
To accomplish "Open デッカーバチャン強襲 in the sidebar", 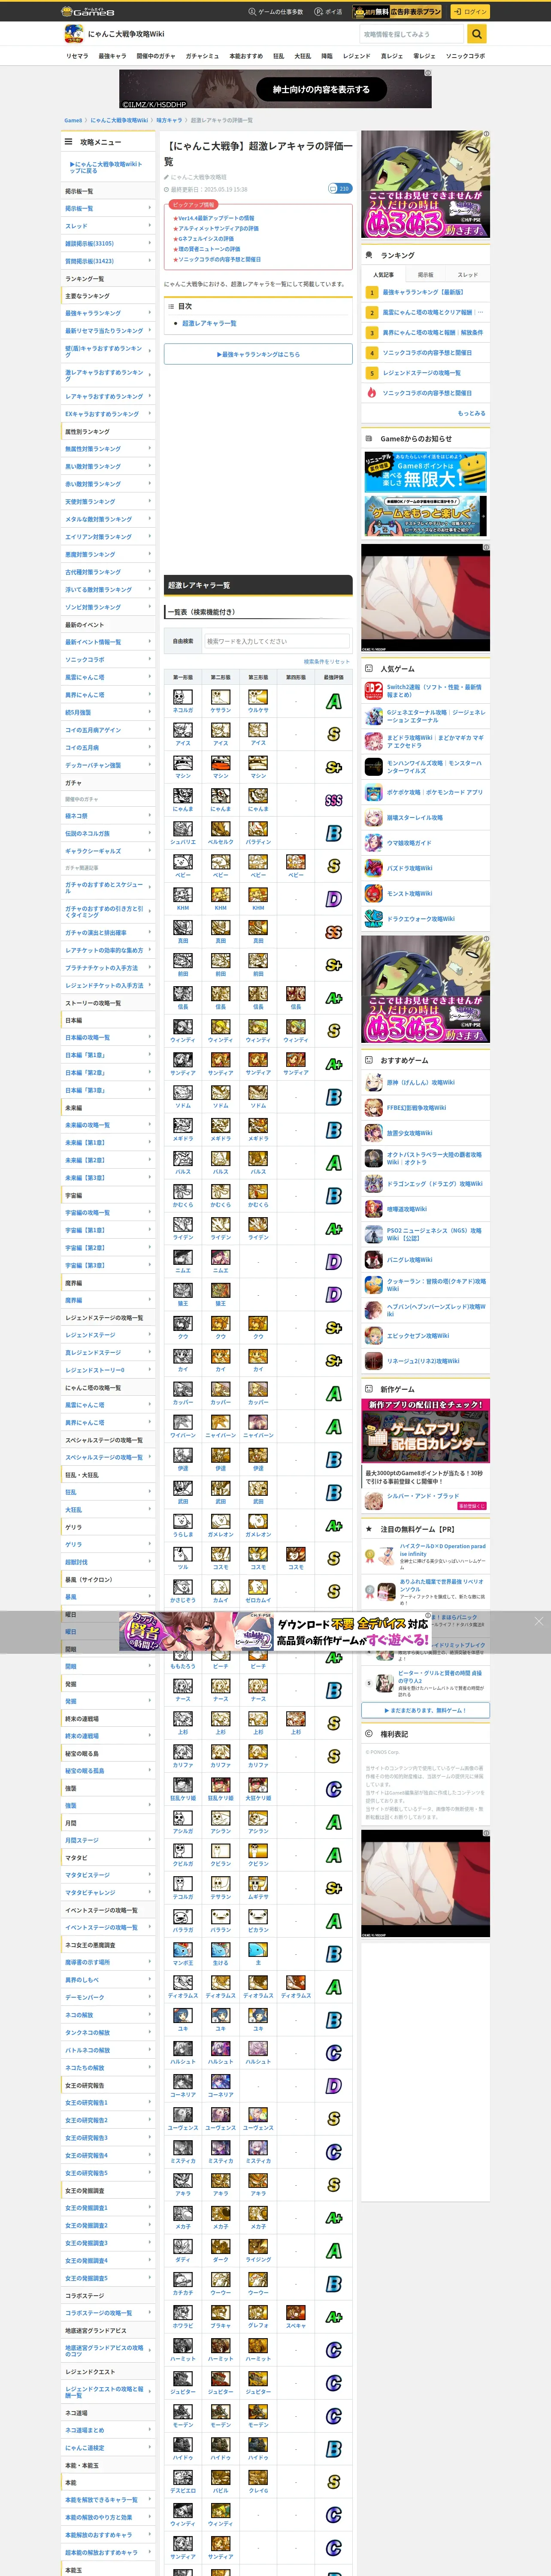I will coord(108,765).
